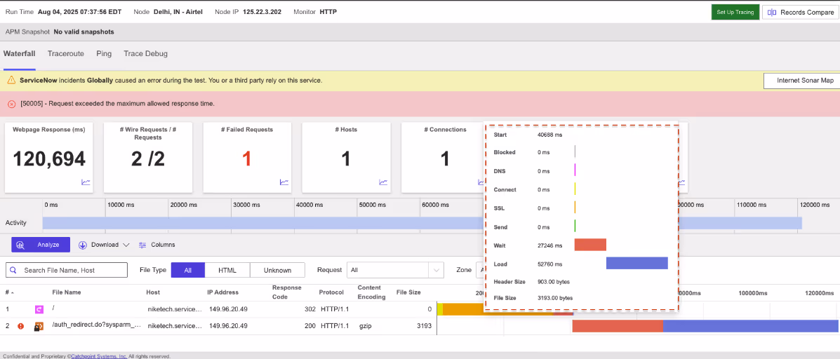Click the red failed-request icon in row 2
The image size is (840, 359).
click(x=21, y=326)
